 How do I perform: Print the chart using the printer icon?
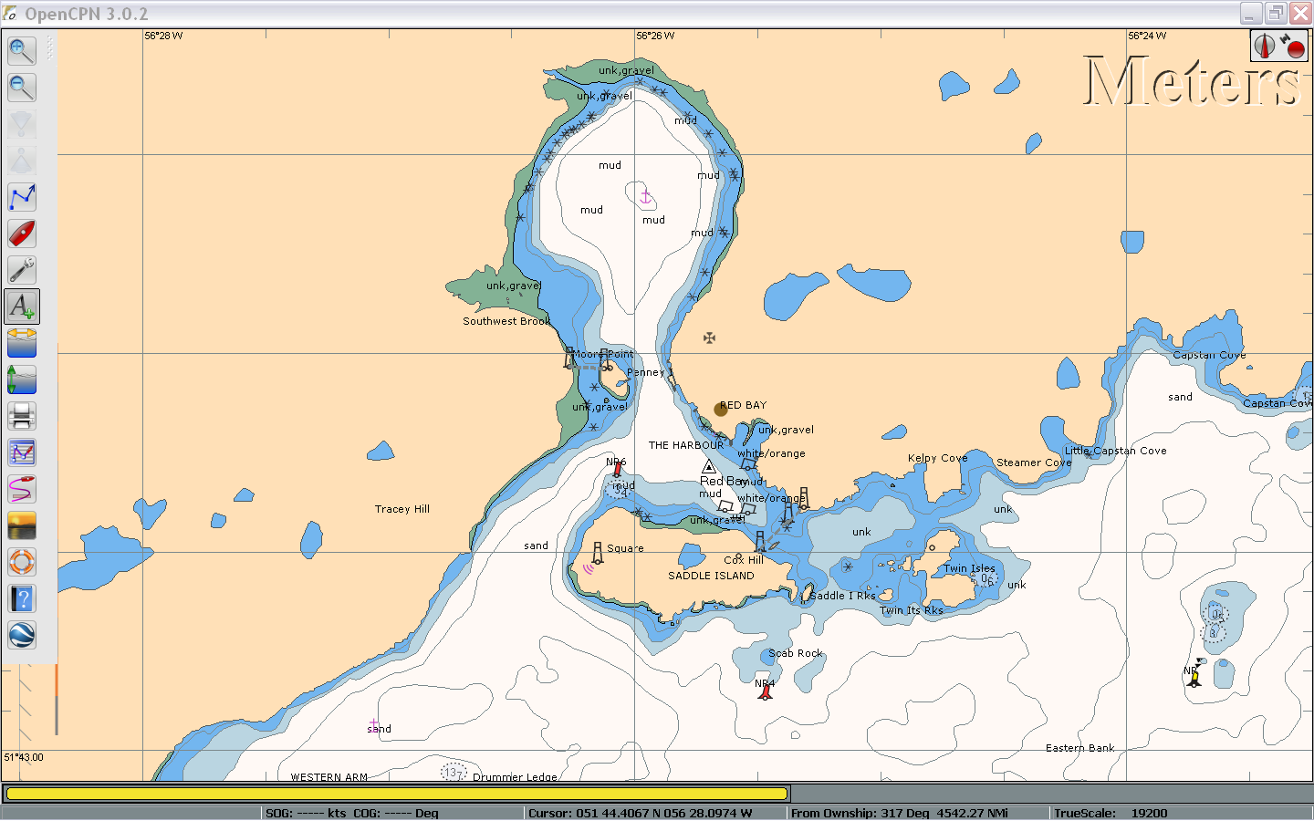tap(22, 416)
